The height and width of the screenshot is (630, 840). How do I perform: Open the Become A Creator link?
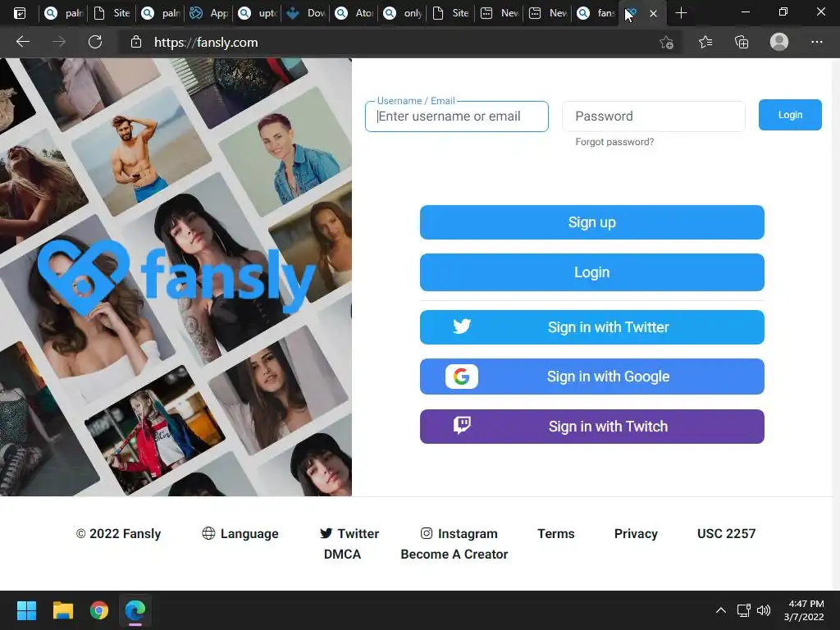click(x=454, y=554)
